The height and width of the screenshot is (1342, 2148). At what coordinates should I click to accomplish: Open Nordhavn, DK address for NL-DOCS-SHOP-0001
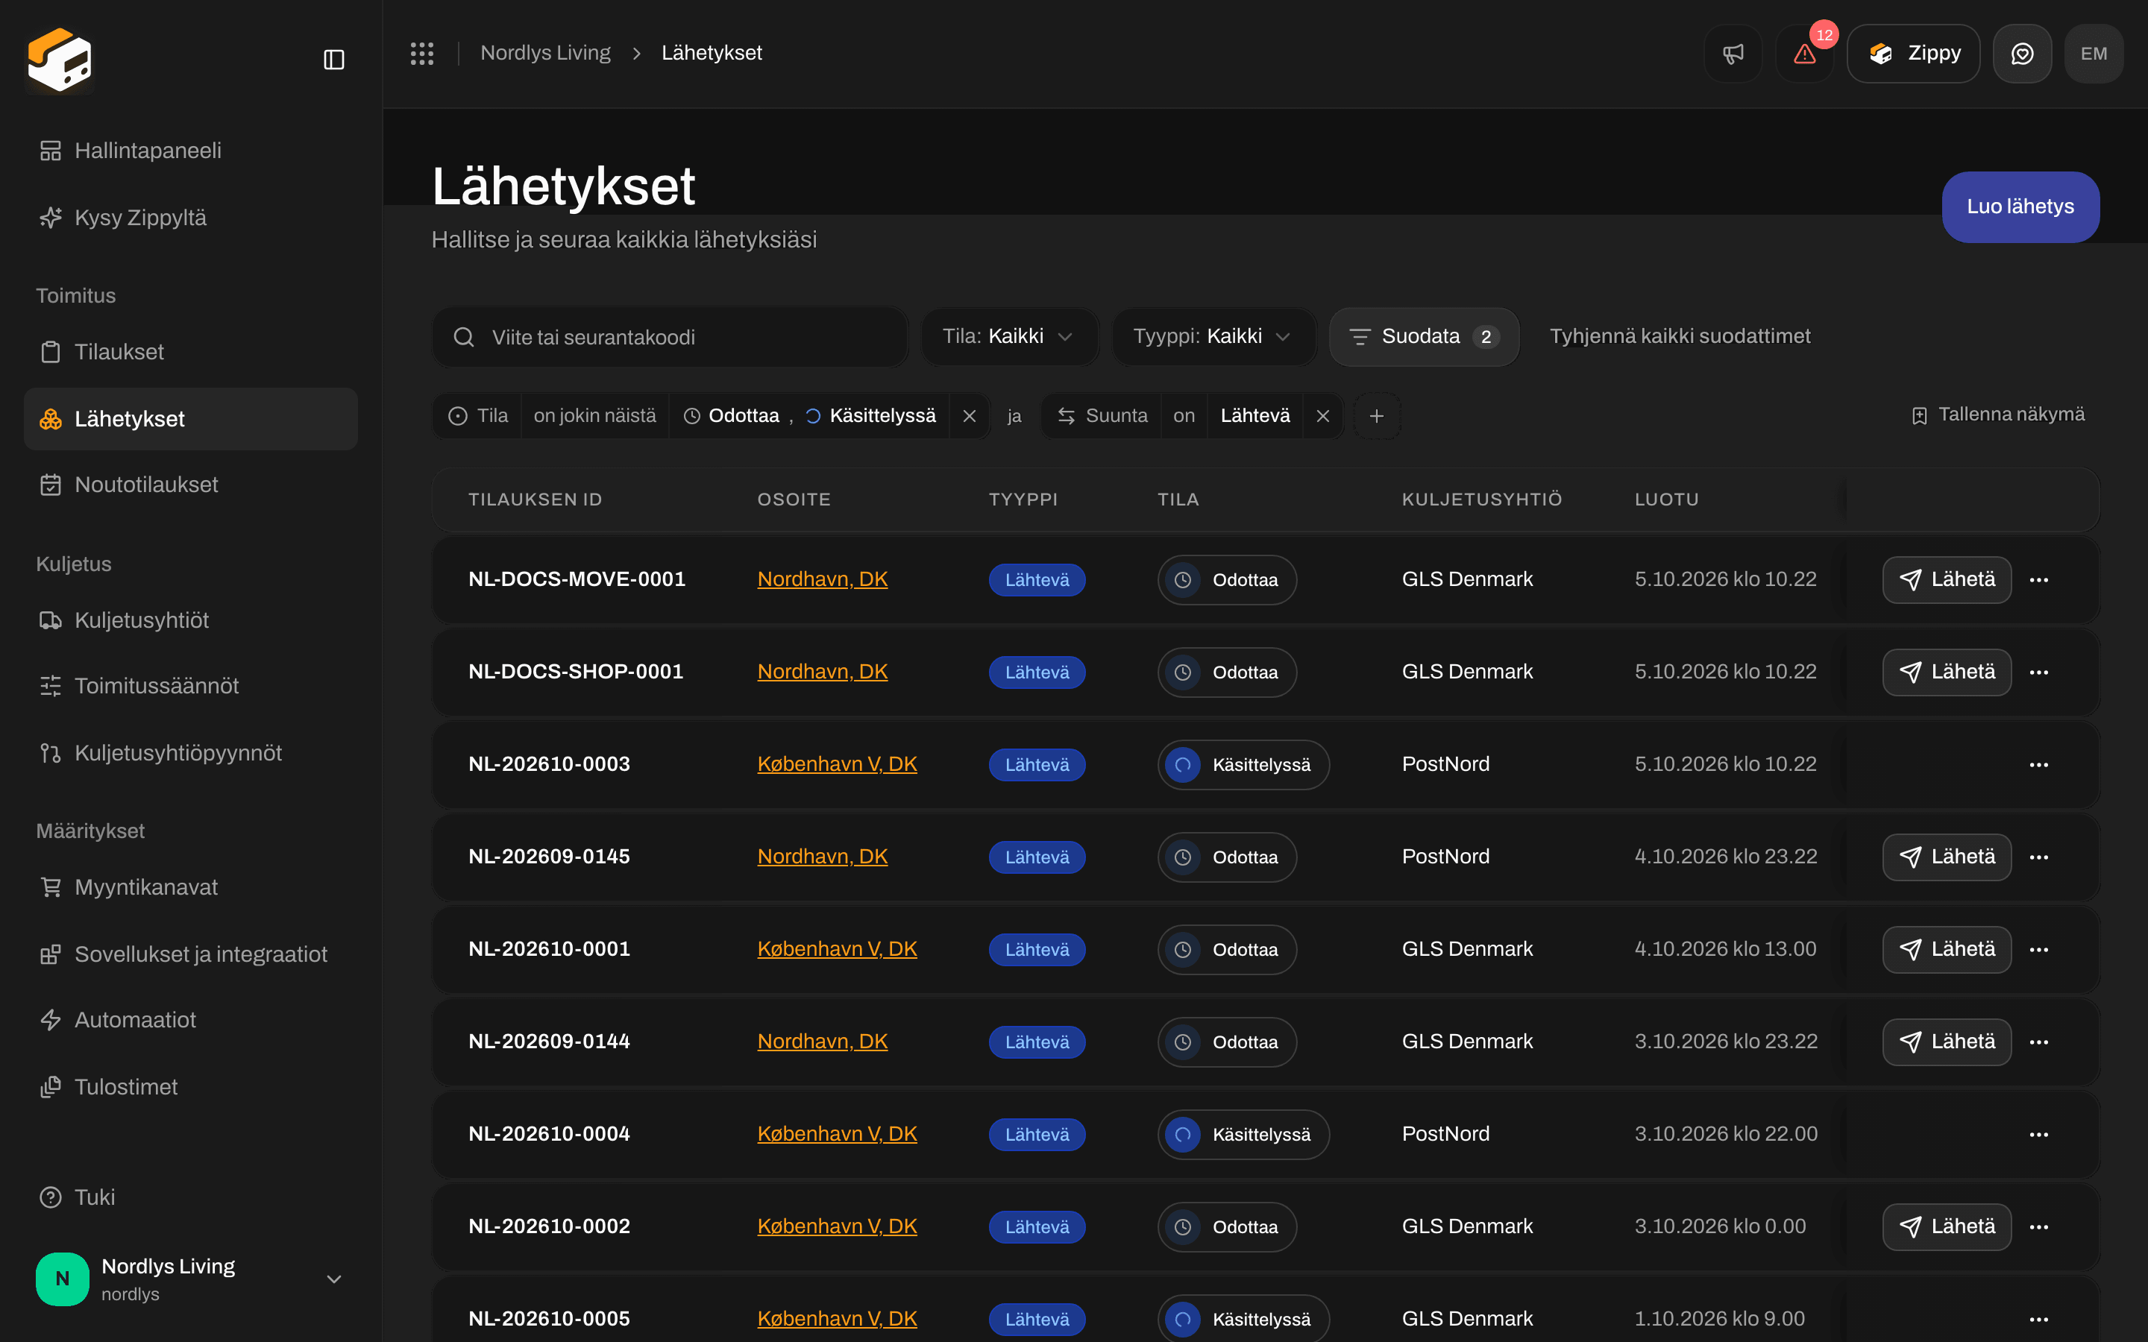822,672
